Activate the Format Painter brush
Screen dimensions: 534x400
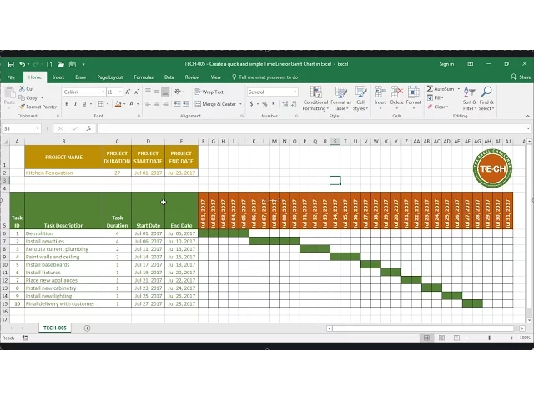tap(23, 107)
